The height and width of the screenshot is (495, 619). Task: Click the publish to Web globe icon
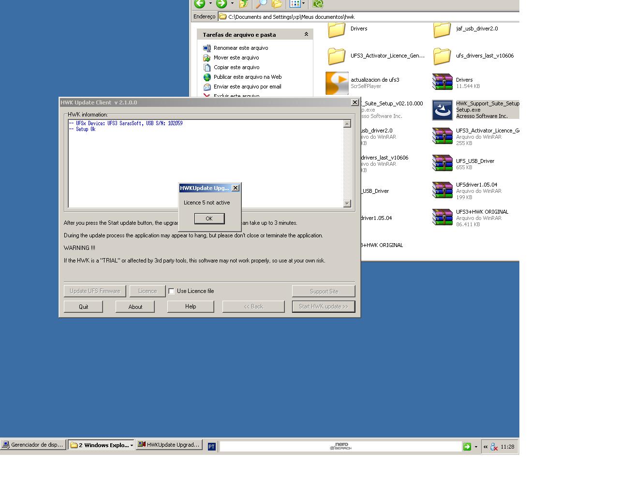(x=207, y=77)
